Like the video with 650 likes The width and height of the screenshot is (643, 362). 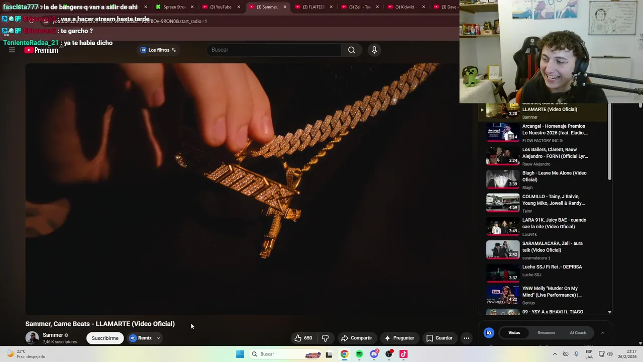coord(303,338)
